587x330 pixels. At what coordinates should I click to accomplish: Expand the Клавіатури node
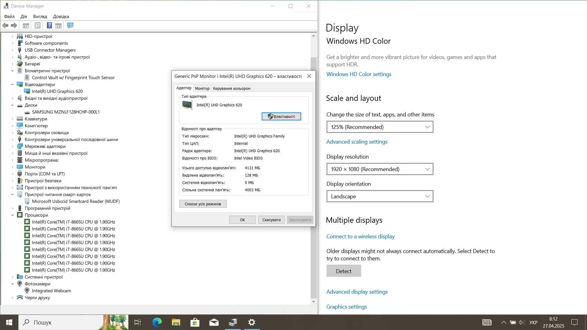(x=13, y=119)
